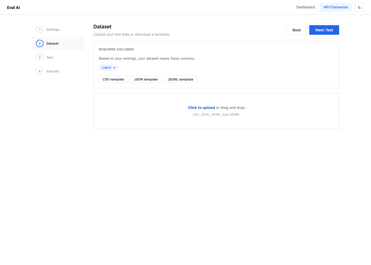Continue with the Next: Test button

click(x=324, y=30)
